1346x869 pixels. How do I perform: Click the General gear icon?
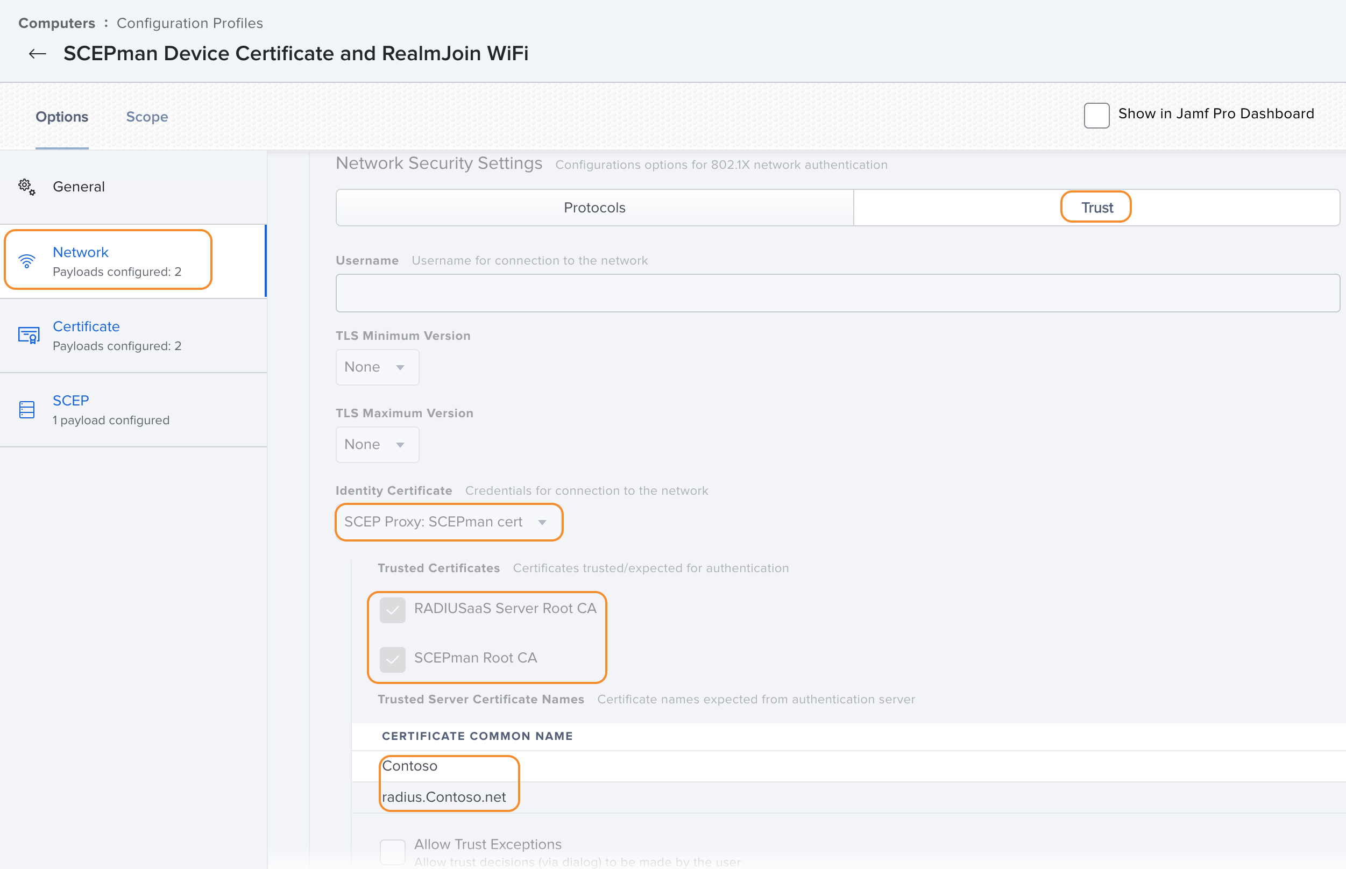26,186
